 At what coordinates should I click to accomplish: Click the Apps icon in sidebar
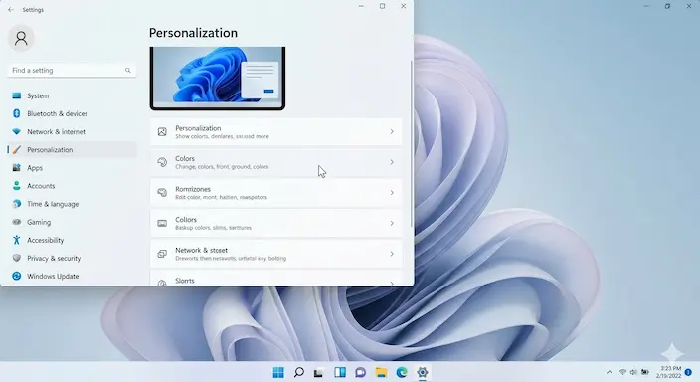pos(17,167)
